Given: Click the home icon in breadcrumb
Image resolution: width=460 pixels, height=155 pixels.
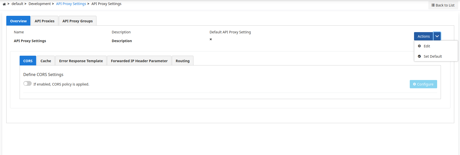Looking at the screenshot, I should pos(4,4).
